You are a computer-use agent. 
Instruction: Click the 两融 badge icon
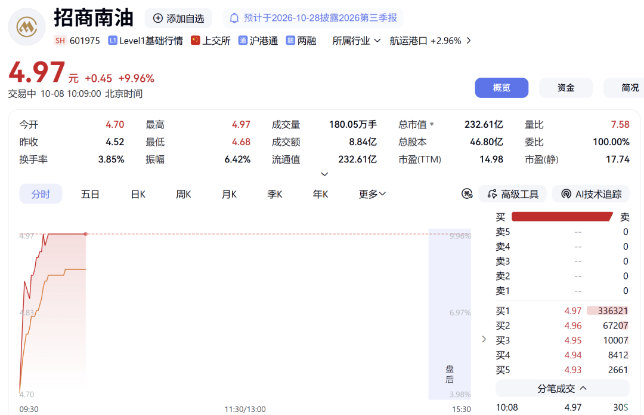point(290,41)
